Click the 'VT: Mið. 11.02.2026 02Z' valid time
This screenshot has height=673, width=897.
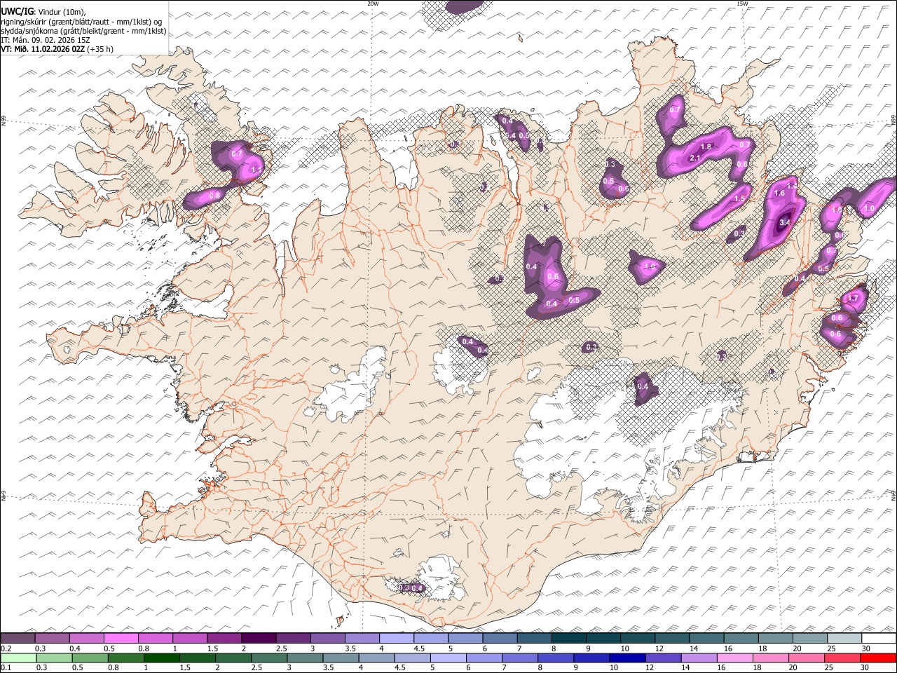click(x=43, y=49)
